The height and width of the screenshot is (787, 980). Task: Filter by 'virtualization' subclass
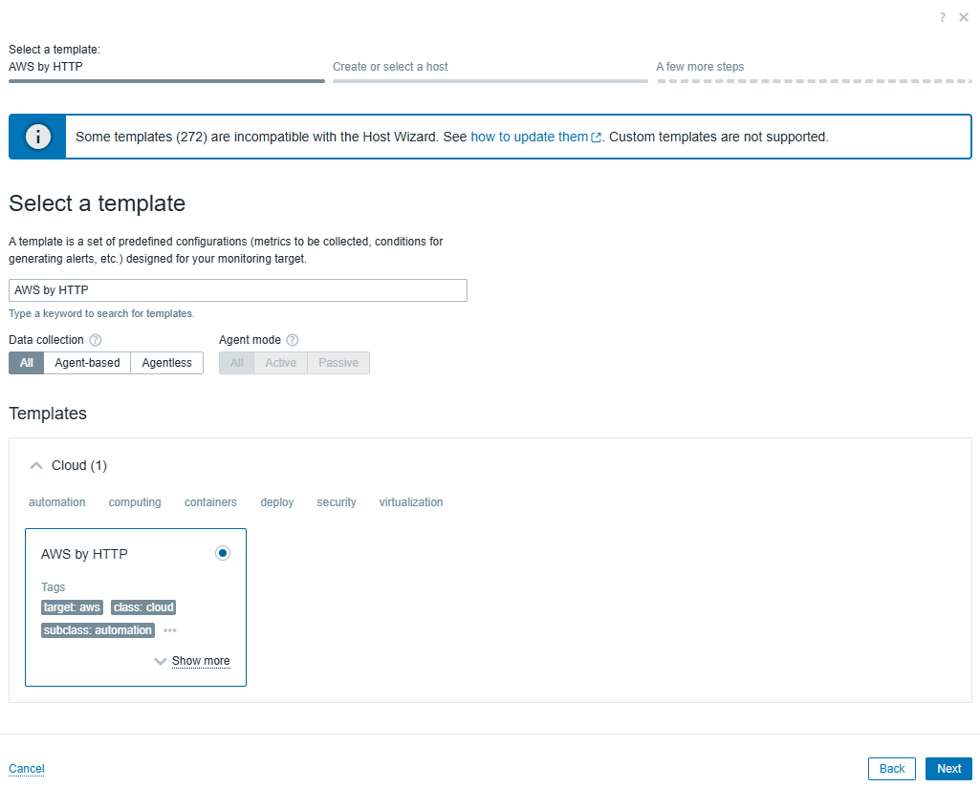(410, 502)
